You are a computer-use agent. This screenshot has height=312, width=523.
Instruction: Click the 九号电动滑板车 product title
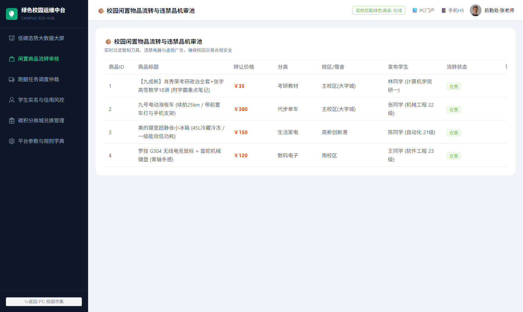click(179, 109)
